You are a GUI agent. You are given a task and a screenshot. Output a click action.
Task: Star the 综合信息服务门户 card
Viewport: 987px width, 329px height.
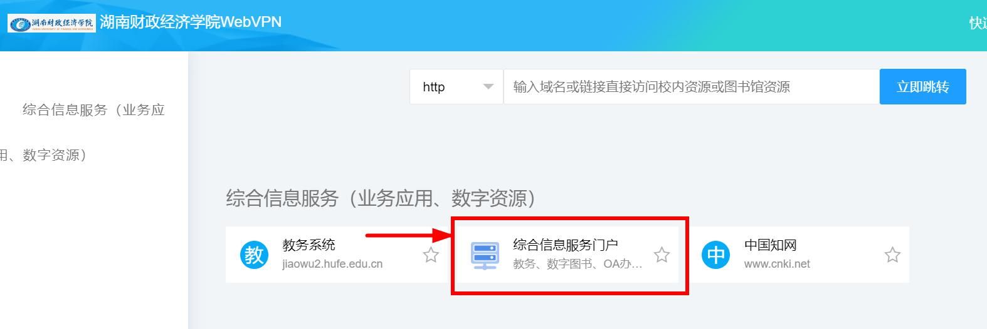point(662,255)
